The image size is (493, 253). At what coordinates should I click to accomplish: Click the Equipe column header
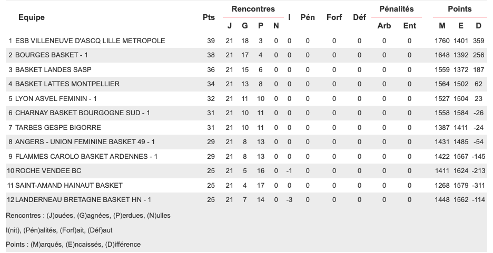pyautogui.click(x=32, y=17)
